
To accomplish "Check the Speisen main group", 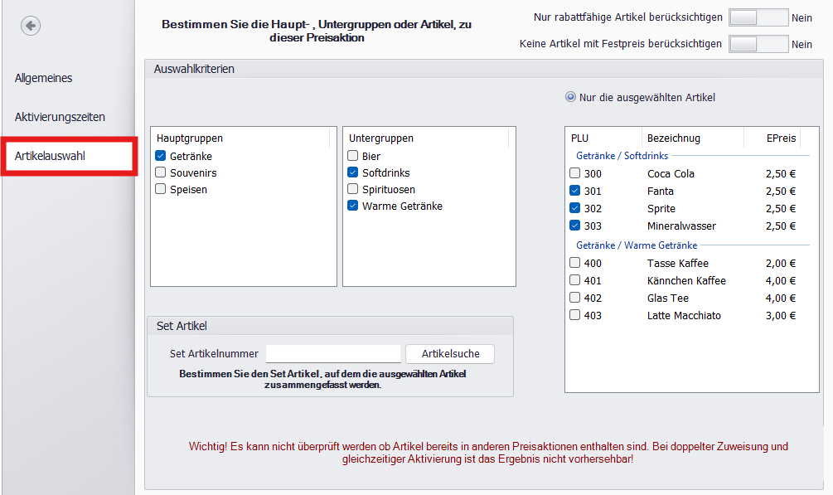I will 161,189.
